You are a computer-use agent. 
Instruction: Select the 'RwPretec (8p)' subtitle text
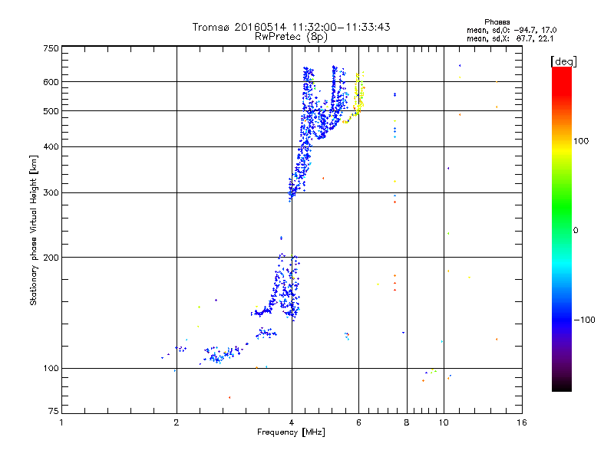pyautogui.click(x=291, y=37)
